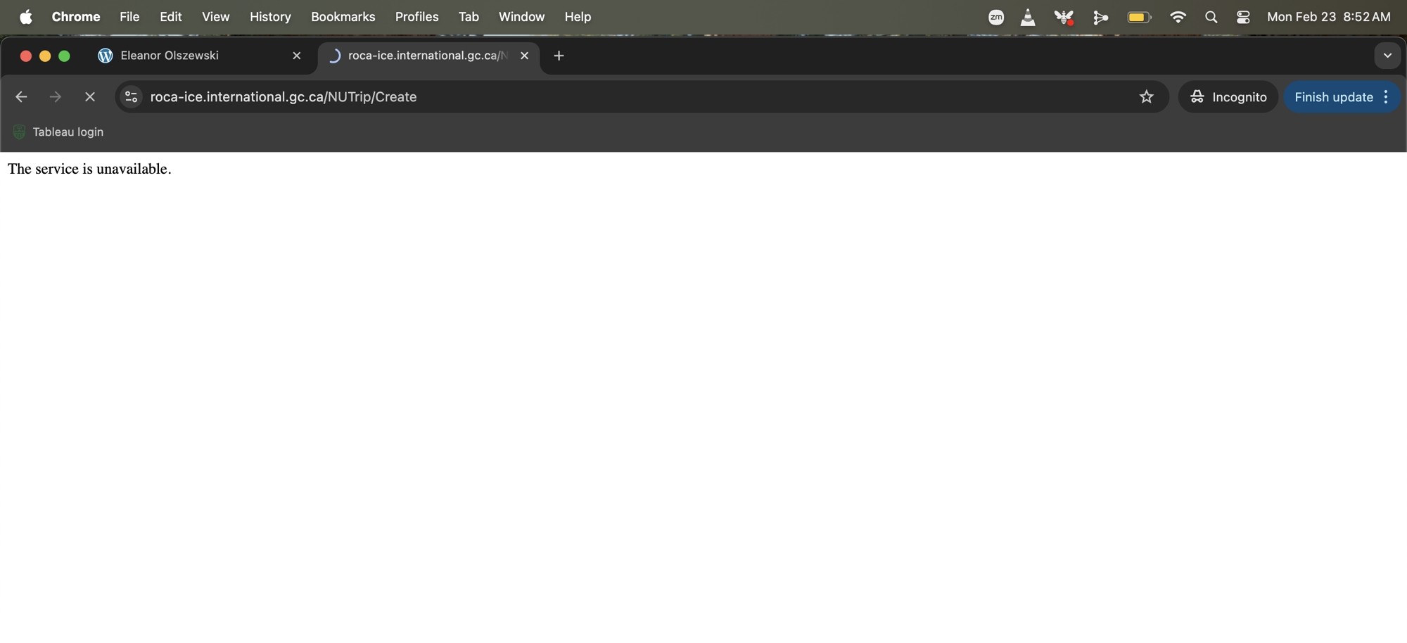The image size is (1407, 643).
Task: Click the browser back arrow button
Action: click(x=21, y=97)
